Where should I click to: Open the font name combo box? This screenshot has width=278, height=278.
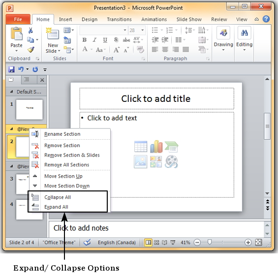[x=103, y=30]
